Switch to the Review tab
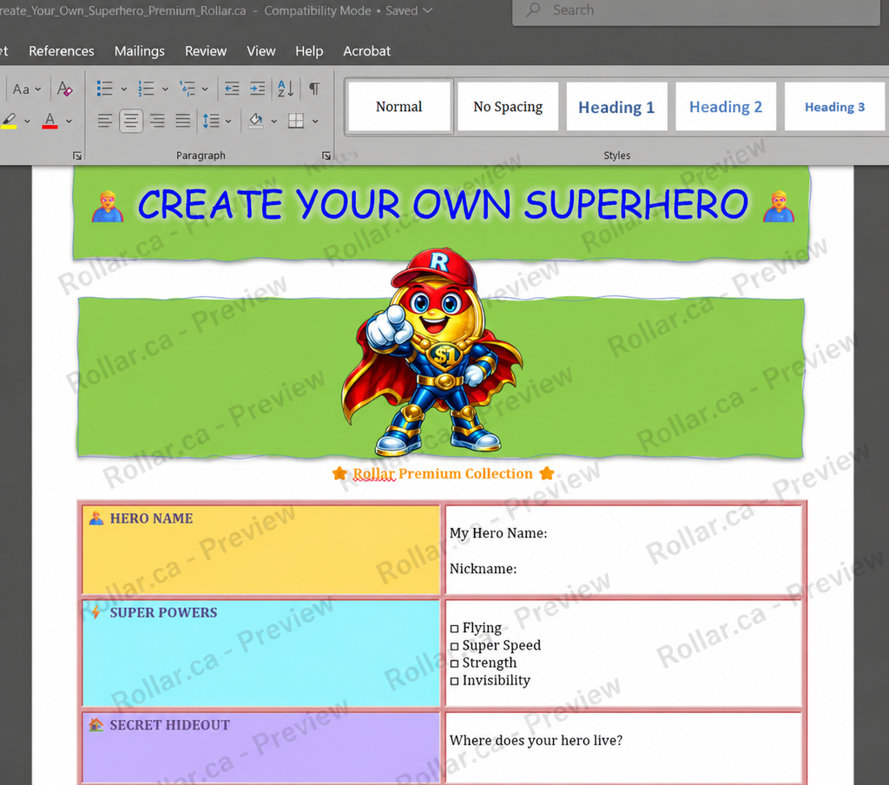The image size is (889, 785). point(206,51)
